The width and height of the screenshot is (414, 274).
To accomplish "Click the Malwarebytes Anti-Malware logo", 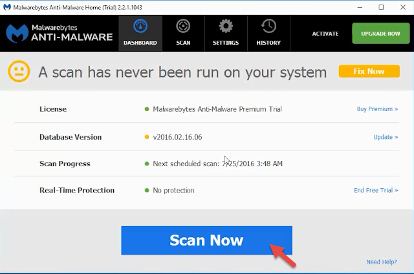I will 60,33.
